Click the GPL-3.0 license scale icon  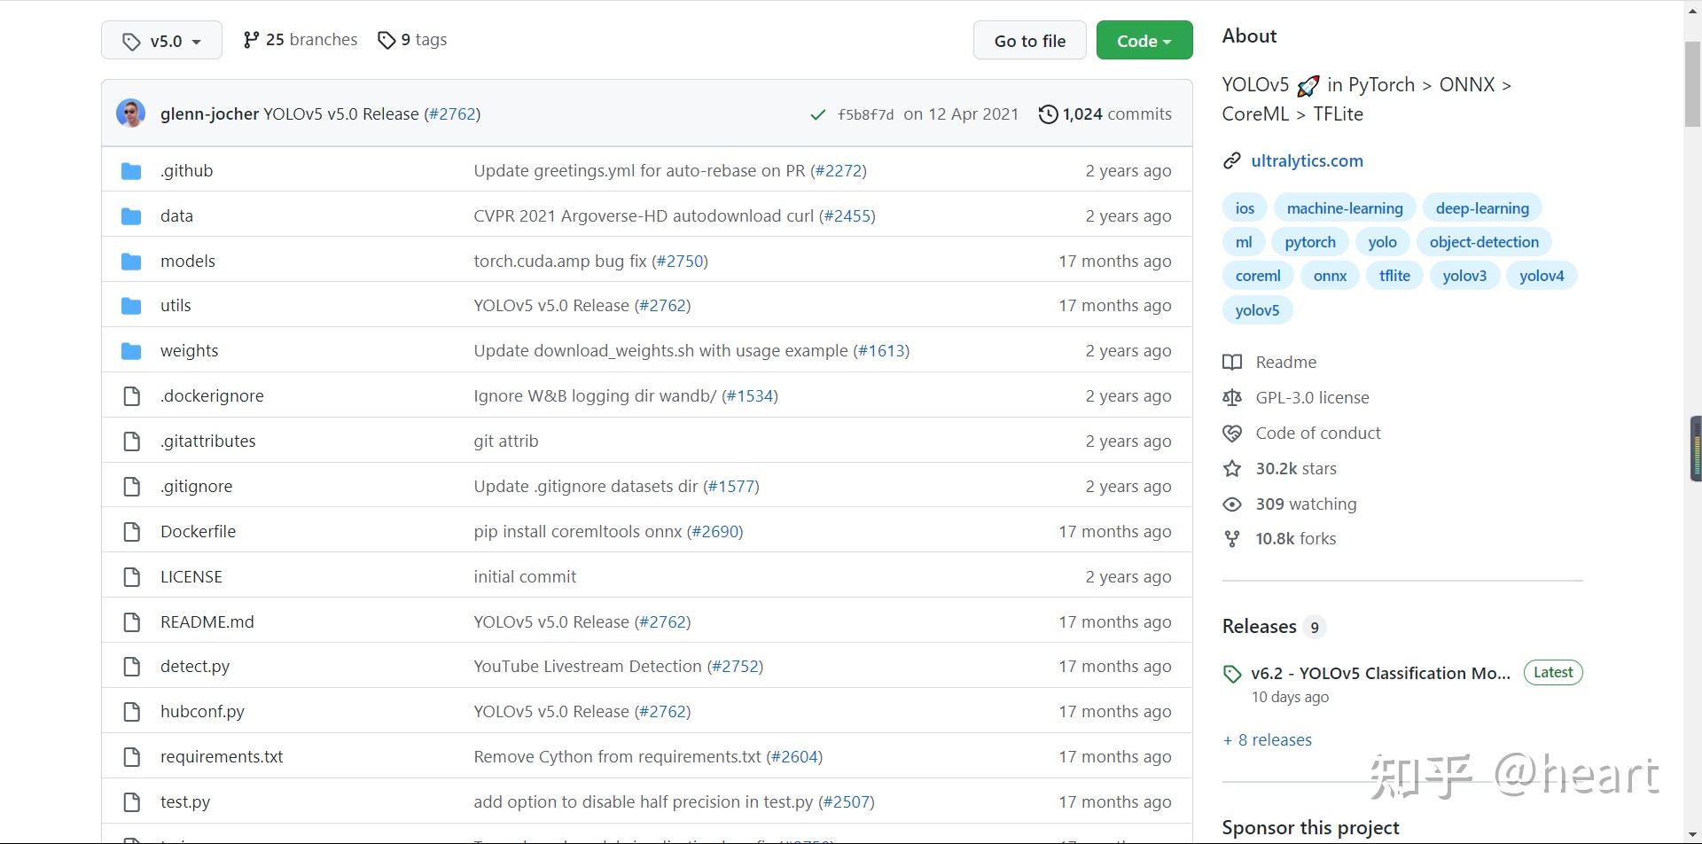coord(1232,398)
